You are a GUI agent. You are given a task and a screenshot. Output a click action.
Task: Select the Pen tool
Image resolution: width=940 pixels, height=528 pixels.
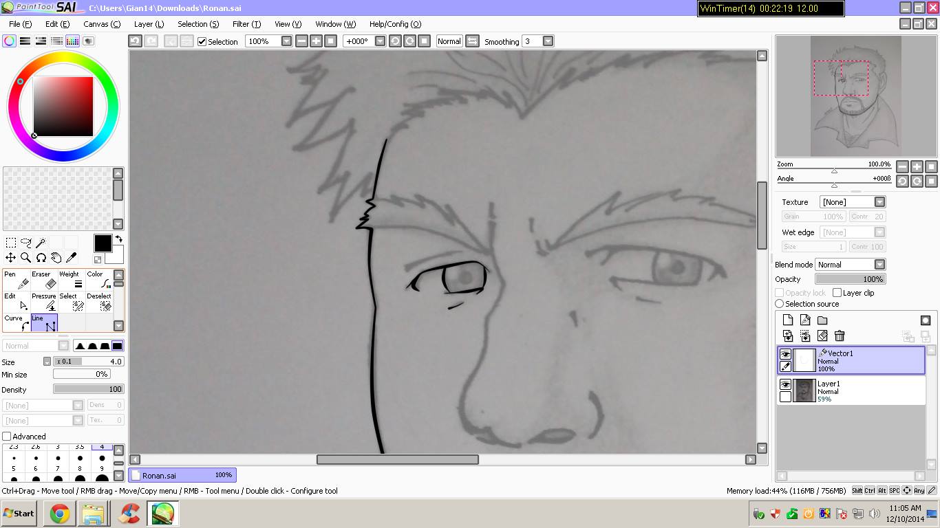coord(17,280)
